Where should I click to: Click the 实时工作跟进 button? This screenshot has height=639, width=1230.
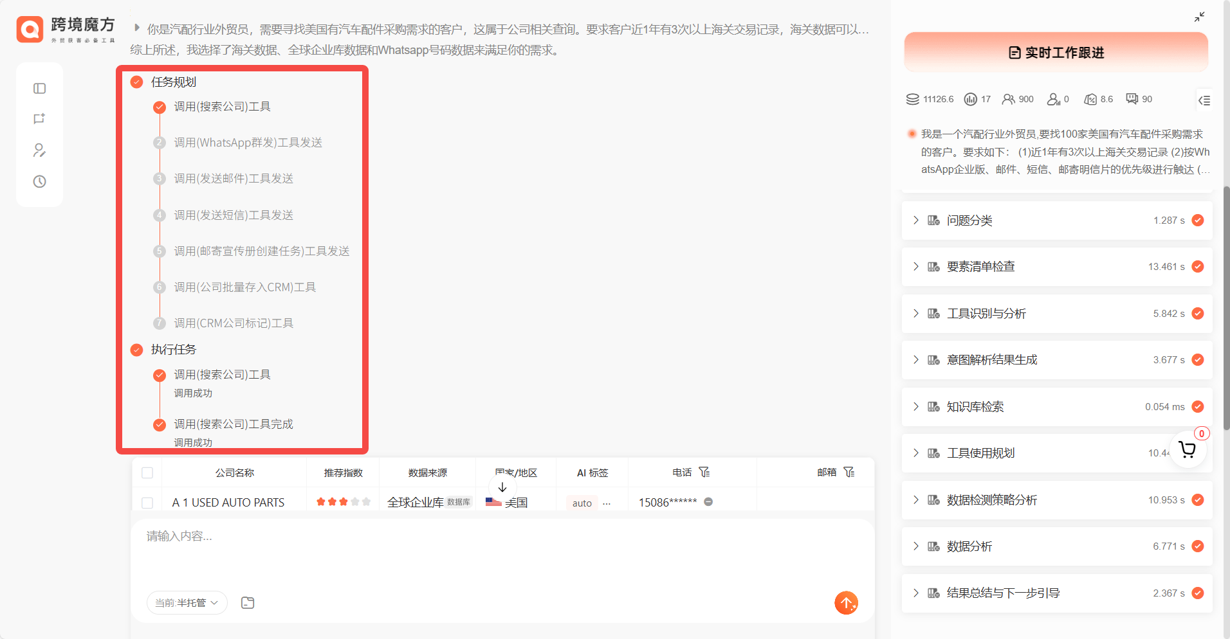[1056, 53]
